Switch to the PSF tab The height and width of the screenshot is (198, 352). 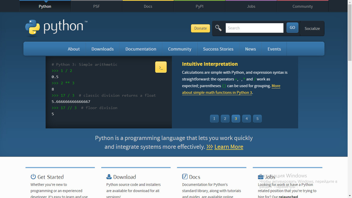(x=97, y=6)
